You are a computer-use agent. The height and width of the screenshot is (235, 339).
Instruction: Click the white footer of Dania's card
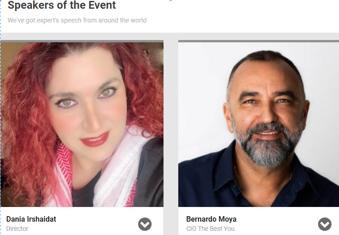click(x=82, y=221)
